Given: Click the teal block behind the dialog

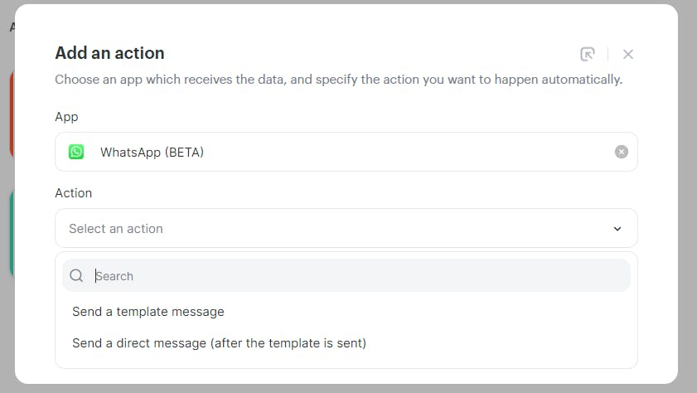Looking at the screenshot, I should click(x=12, y=234).
